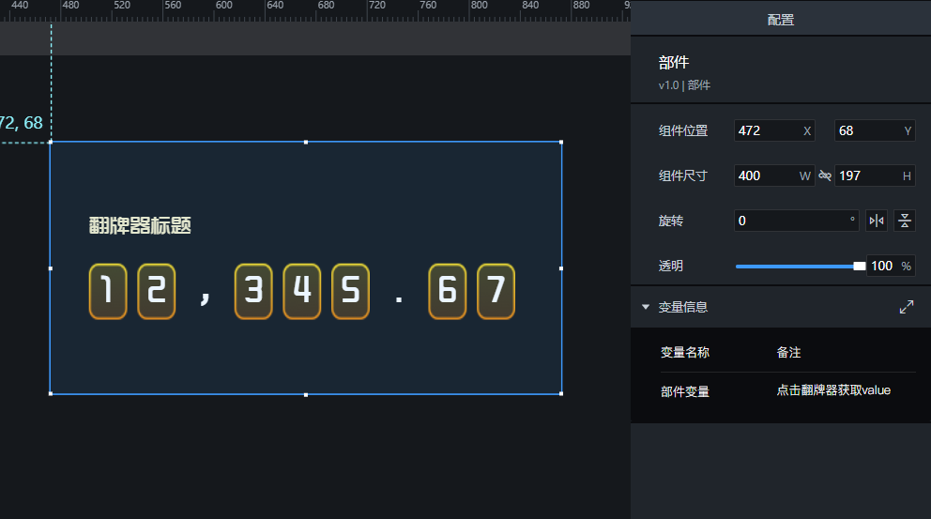Click the opacity slider handle
Viewport: 931px width, 519px height.
859,266
